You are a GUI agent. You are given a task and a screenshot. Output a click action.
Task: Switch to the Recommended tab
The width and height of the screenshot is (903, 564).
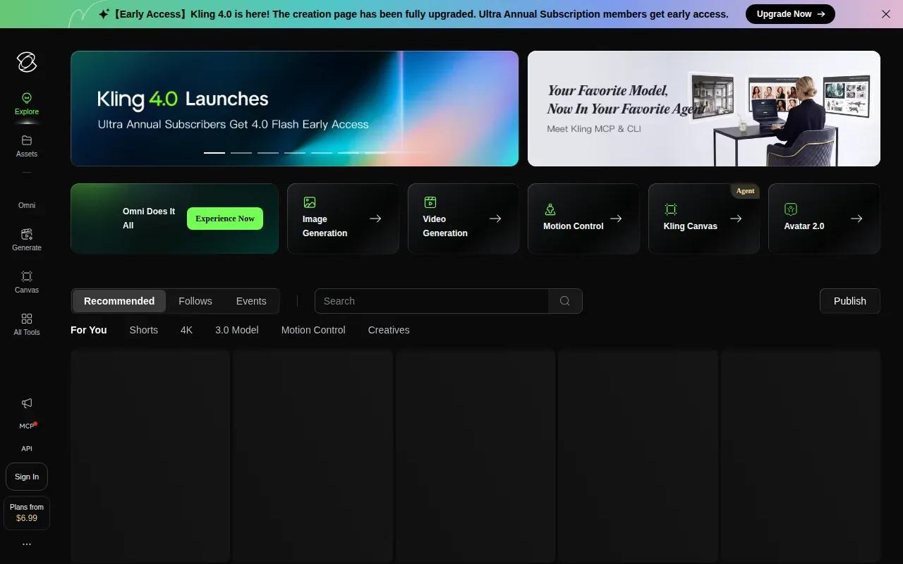pos(119,301)
